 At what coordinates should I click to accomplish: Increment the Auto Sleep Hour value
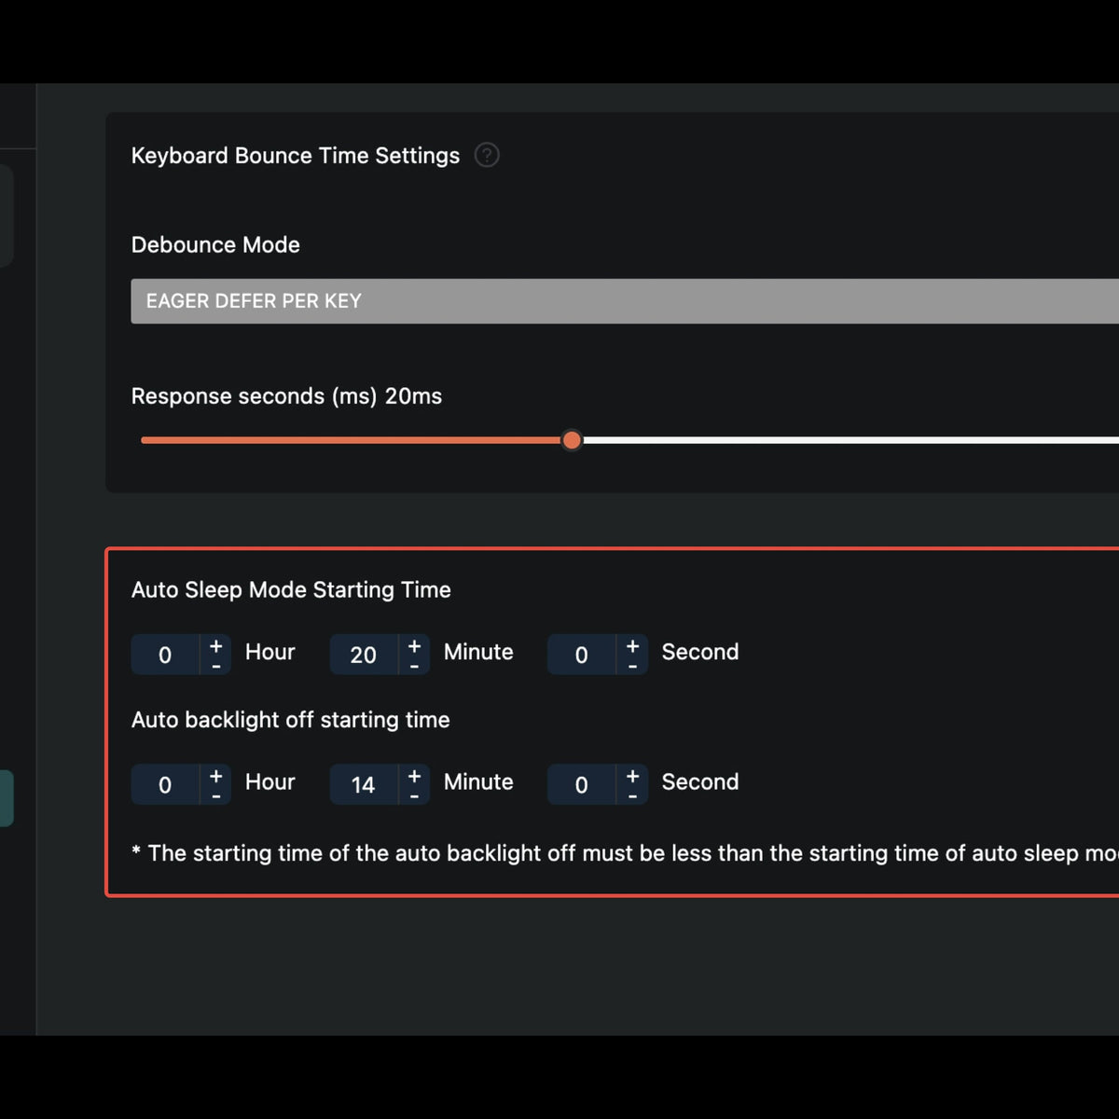[x=215, y=643]
